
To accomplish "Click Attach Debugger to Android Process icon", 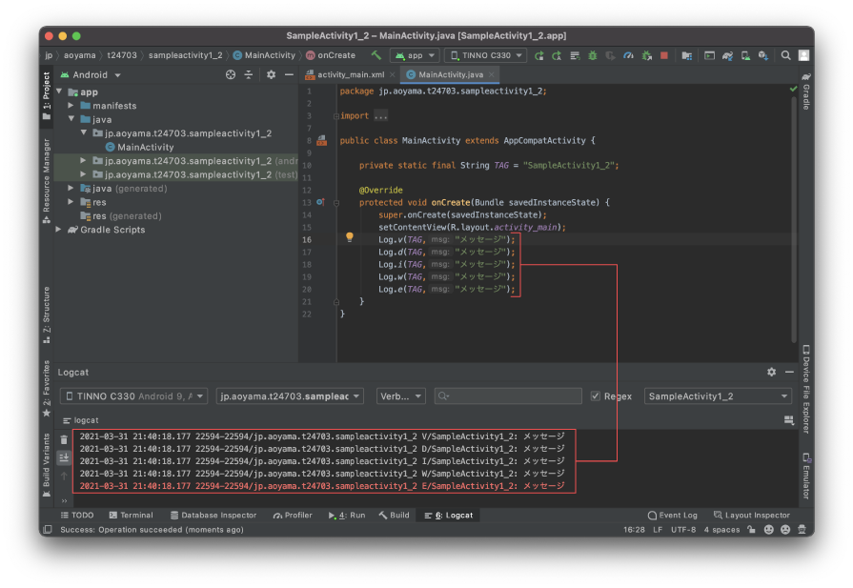I will pyautogui.click(x=646, y=55).
